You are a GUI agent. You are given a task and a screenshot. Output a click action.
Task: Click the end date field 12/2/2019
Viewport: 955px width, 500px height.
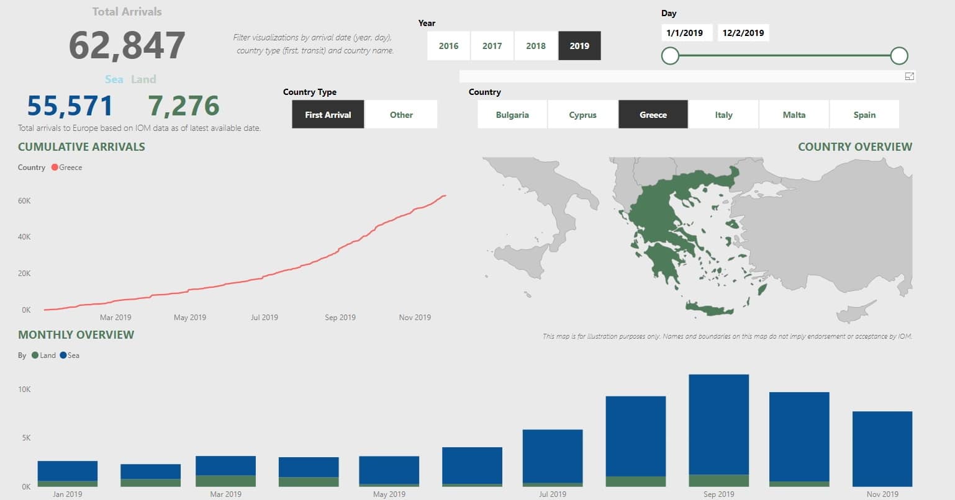pyautogui.click(x=743, y=33)
